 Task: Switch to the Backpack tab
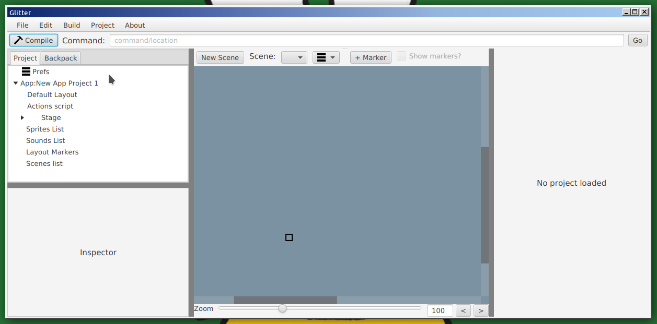pyautogui.click(x=61, y=58)
